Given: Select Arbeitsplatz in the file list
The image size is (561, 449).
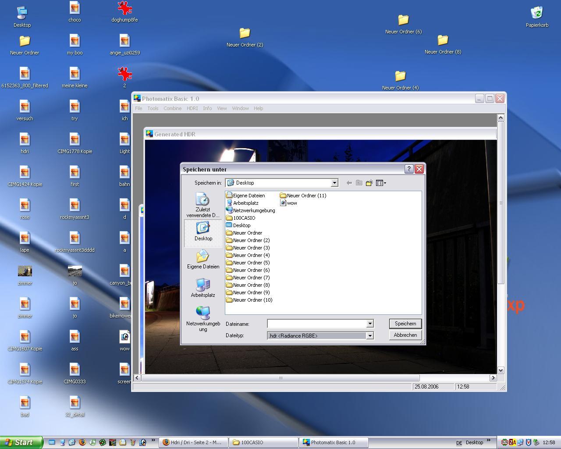Looking at the screenshot, I should click(x=242, y=203).
